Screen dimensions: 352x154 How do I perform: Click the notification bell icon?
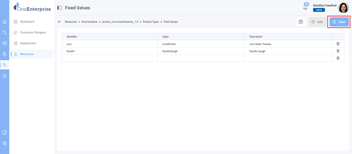point(305,8)
